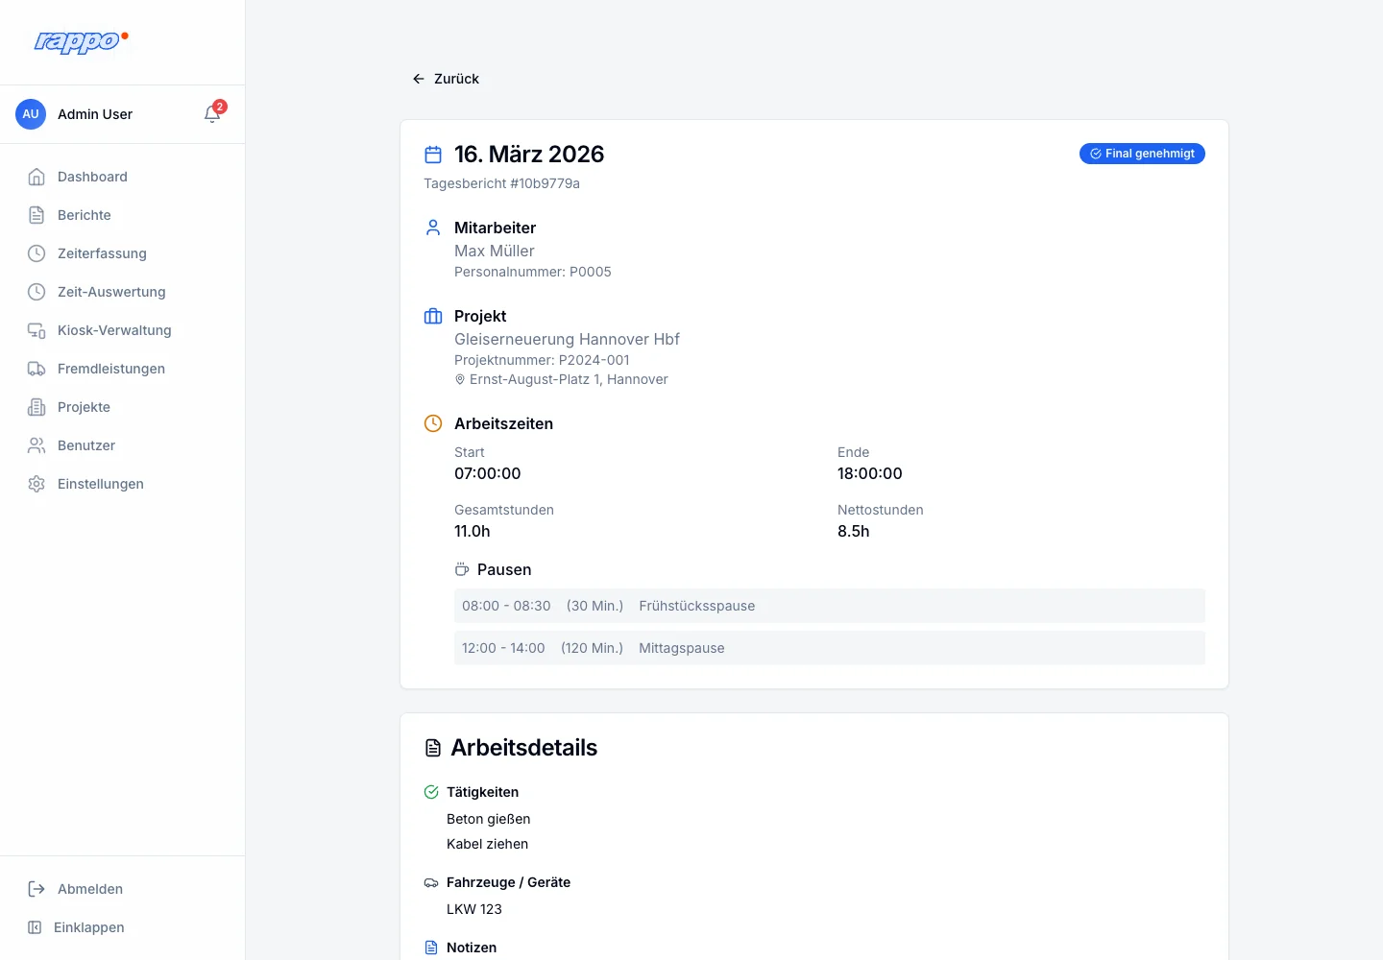1383x960 pixels.
Task: Click the Benutzer people icon
Action: coord(36,445)
